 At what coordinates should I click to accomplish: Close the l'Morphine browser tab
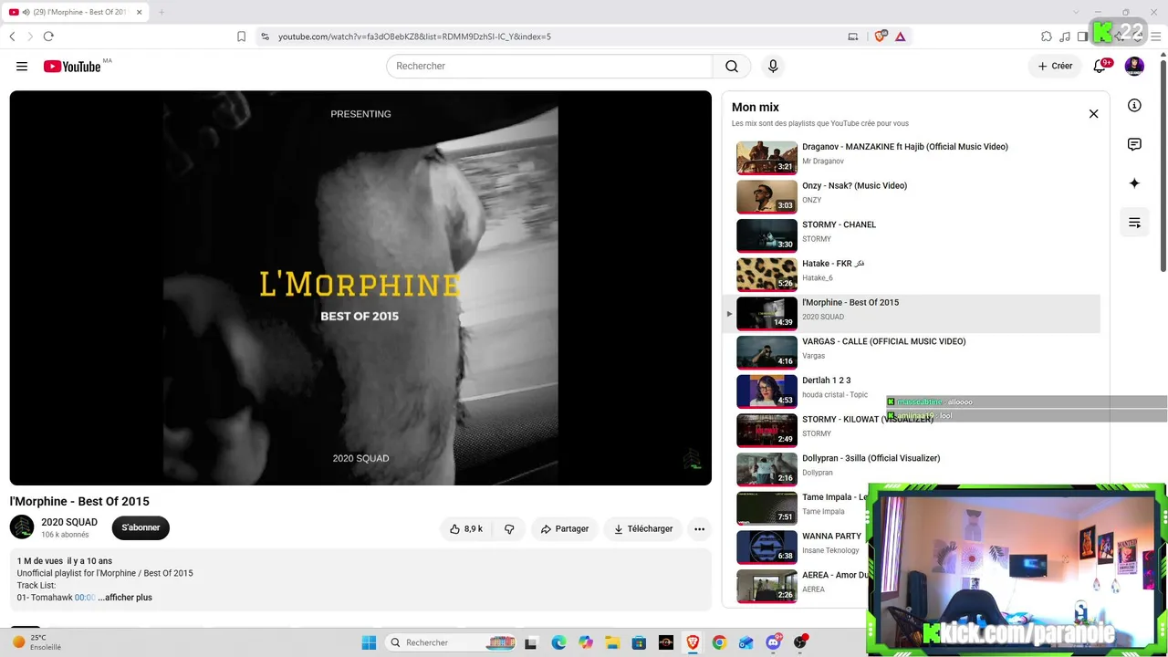click(x=139, y=12)
